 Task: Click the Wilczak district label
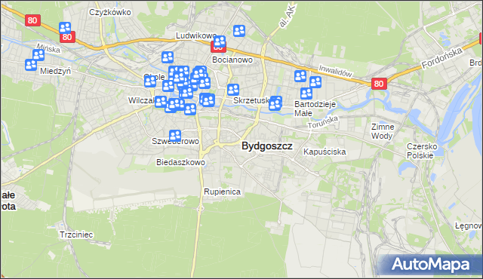pyautogui.click(x=141, y=100)
